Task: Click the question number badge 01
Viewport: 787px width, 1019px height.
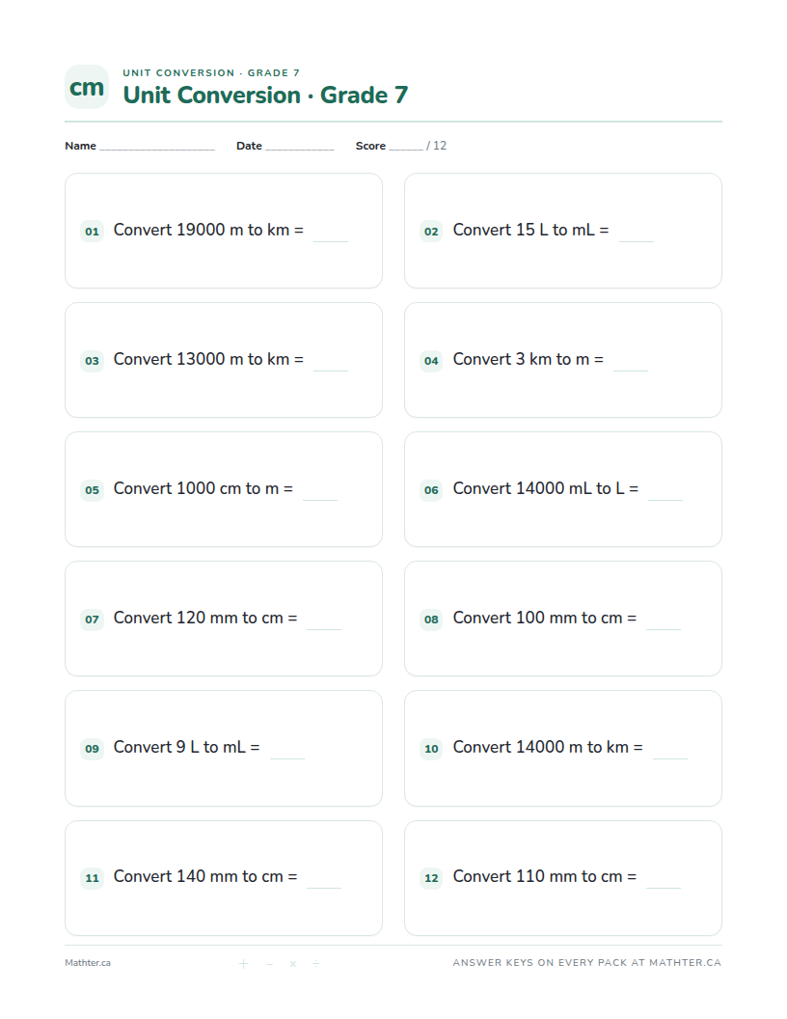Action: (93, 231)
